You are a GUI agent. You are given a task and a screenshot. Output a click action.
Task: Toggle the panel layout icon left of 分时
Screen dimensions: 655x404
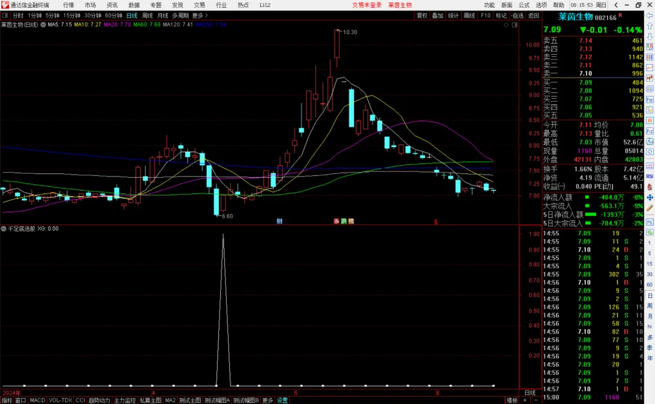click(x=5, y=15)
